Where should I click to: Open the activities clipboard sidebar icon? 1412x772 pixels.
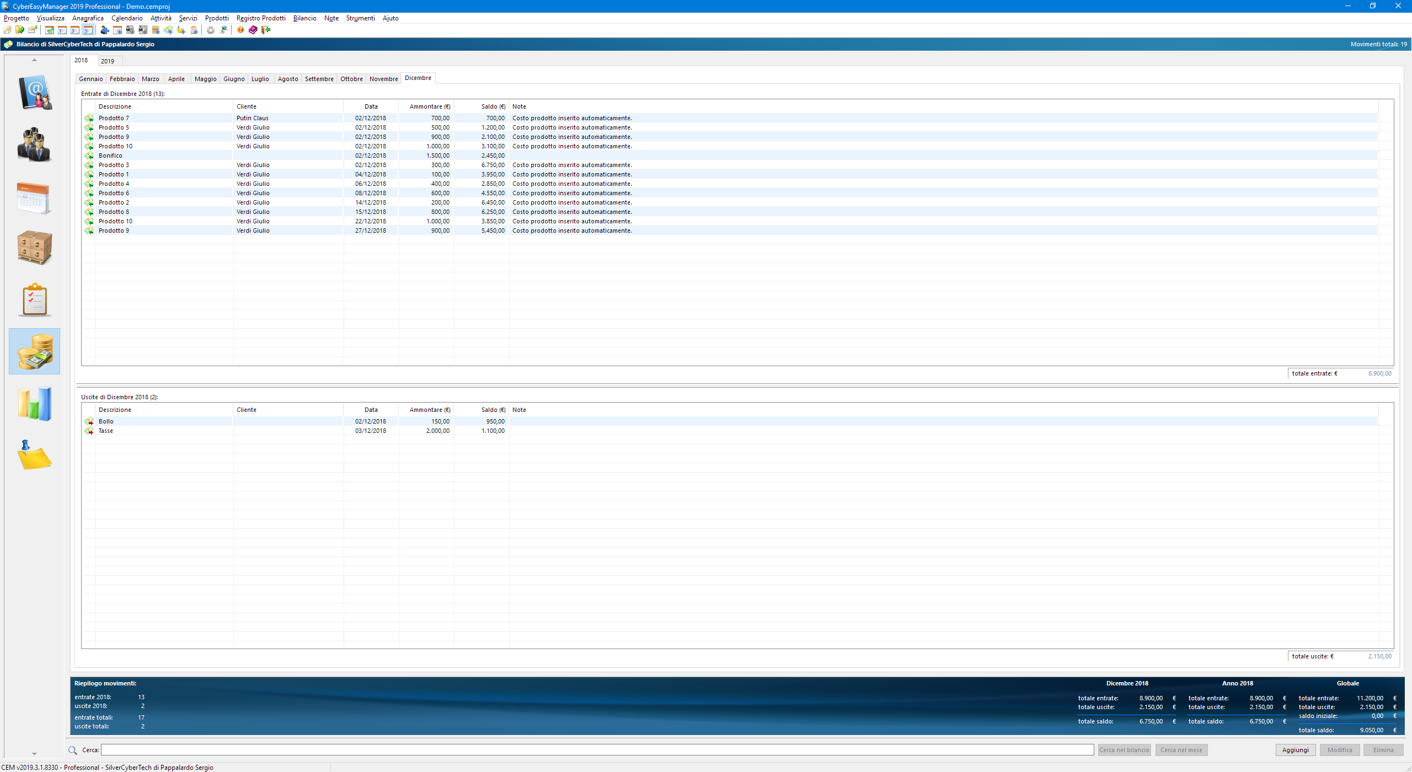point(35,299)
